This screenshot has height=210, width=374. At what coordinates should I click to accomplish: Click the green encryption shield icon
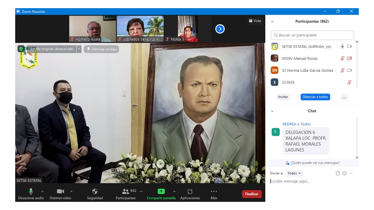tap(21, 49)
